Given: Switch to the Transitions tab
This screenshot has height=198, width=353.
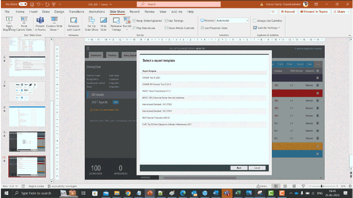Looking at the screenshot, I should [76, 11].
